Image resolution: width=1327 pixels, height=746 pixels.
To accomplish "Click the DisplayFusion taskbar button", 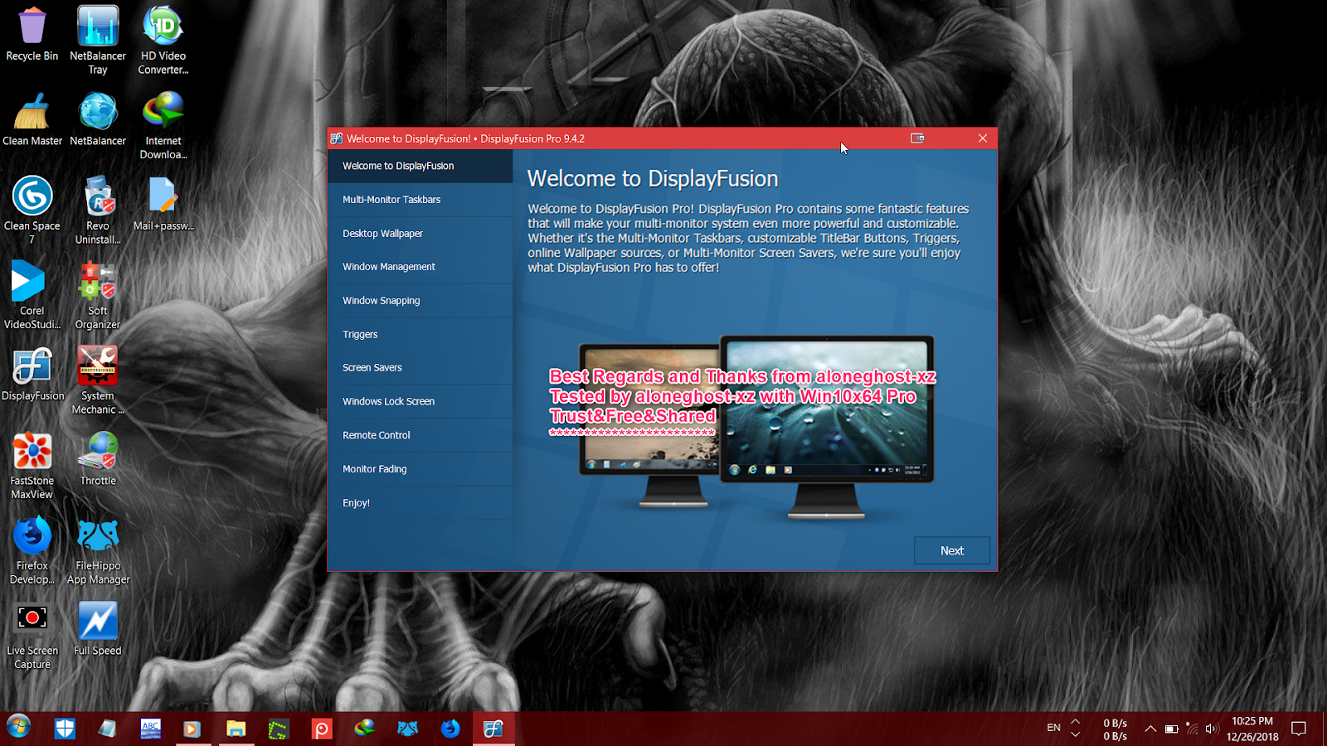I will click(x=493, y=729).
